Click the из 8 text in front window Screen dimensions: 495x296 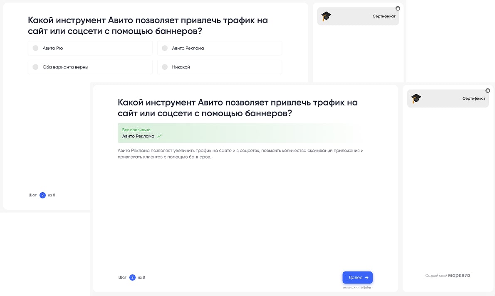[141, 277]
